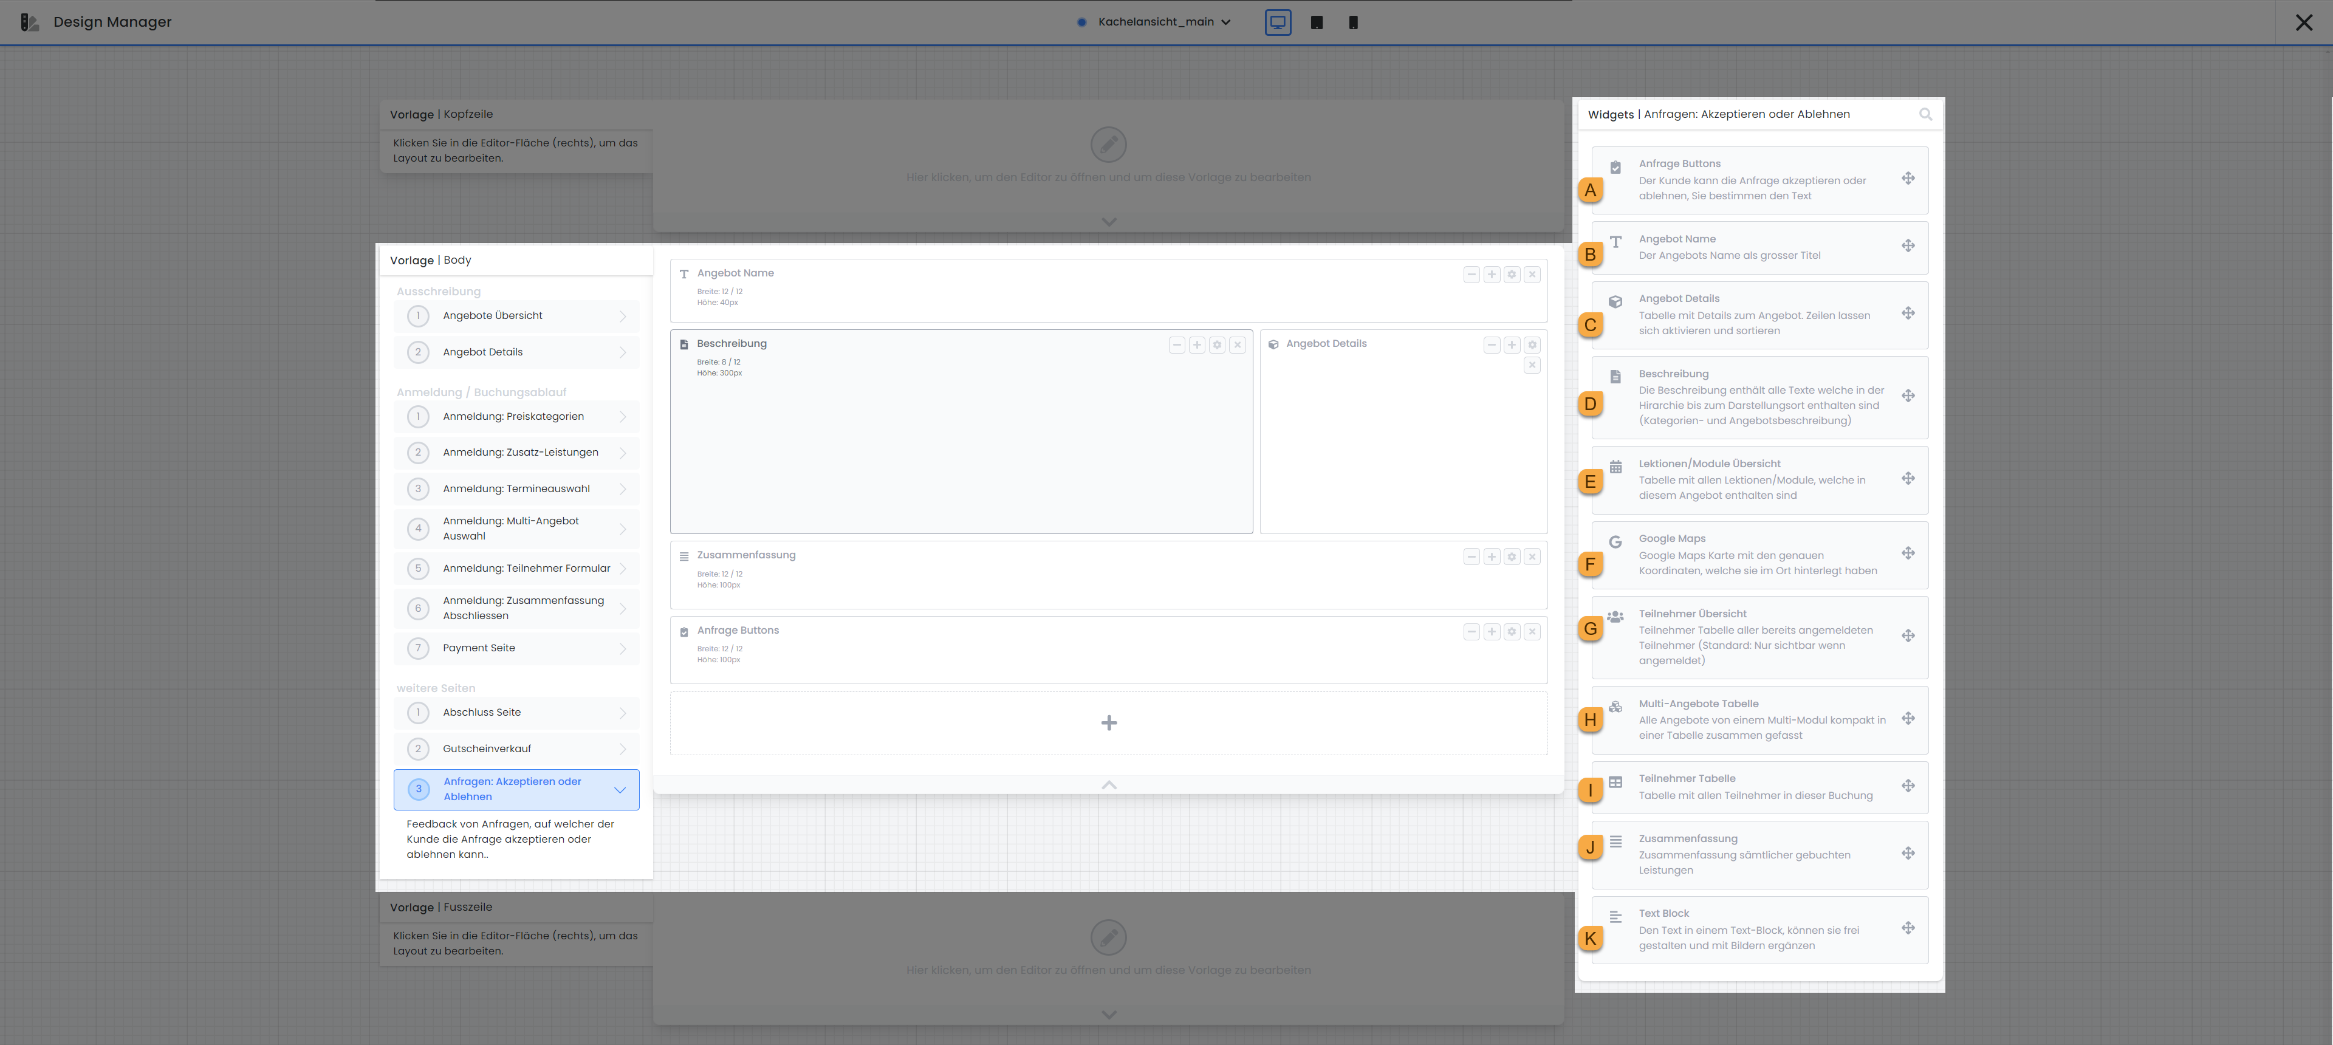Open settings gear of Angebot Name widget

click(x=1512, y=275)
